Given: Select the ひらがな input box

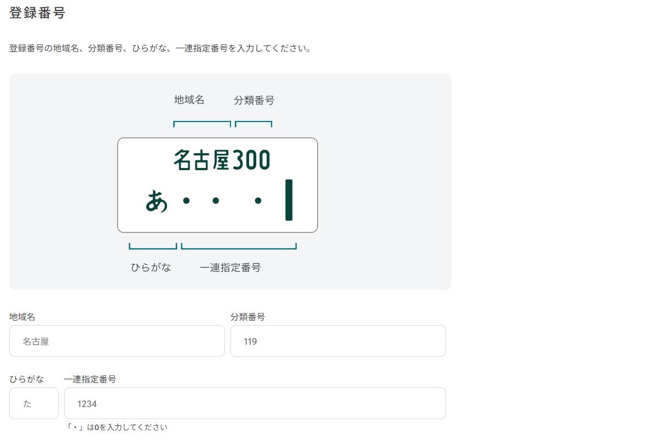Looking at the screenshot, I should click(x=34, y=403).
